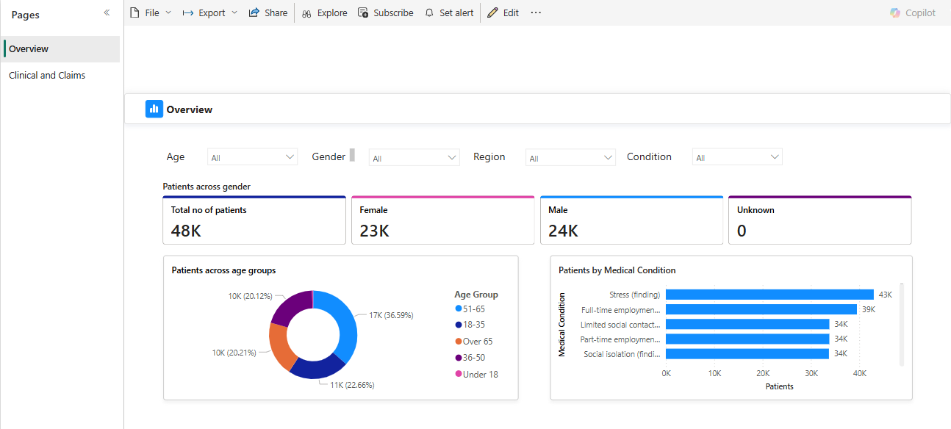Click the "Patients by Medical Condition" title

click(x=617, y=270)
